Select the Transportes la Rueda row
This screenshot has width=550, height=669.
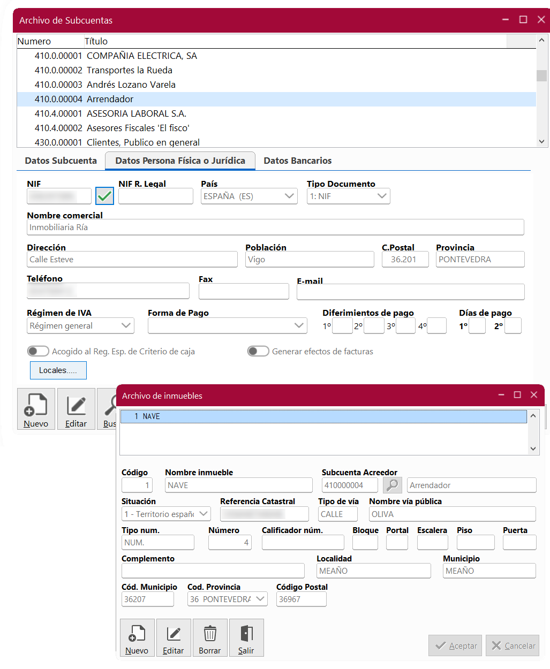coord(130,70)
